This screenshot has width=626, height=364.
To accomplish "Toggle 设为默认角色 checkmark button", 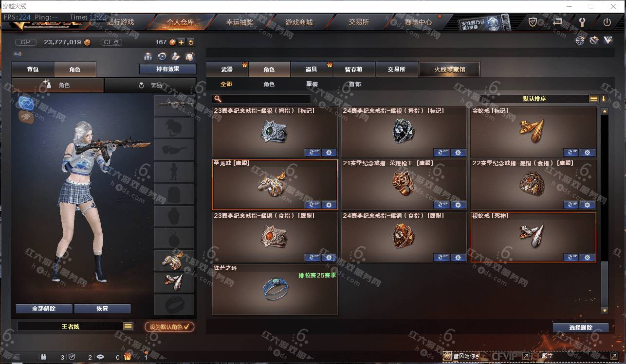I will click(x=169, y=327).
